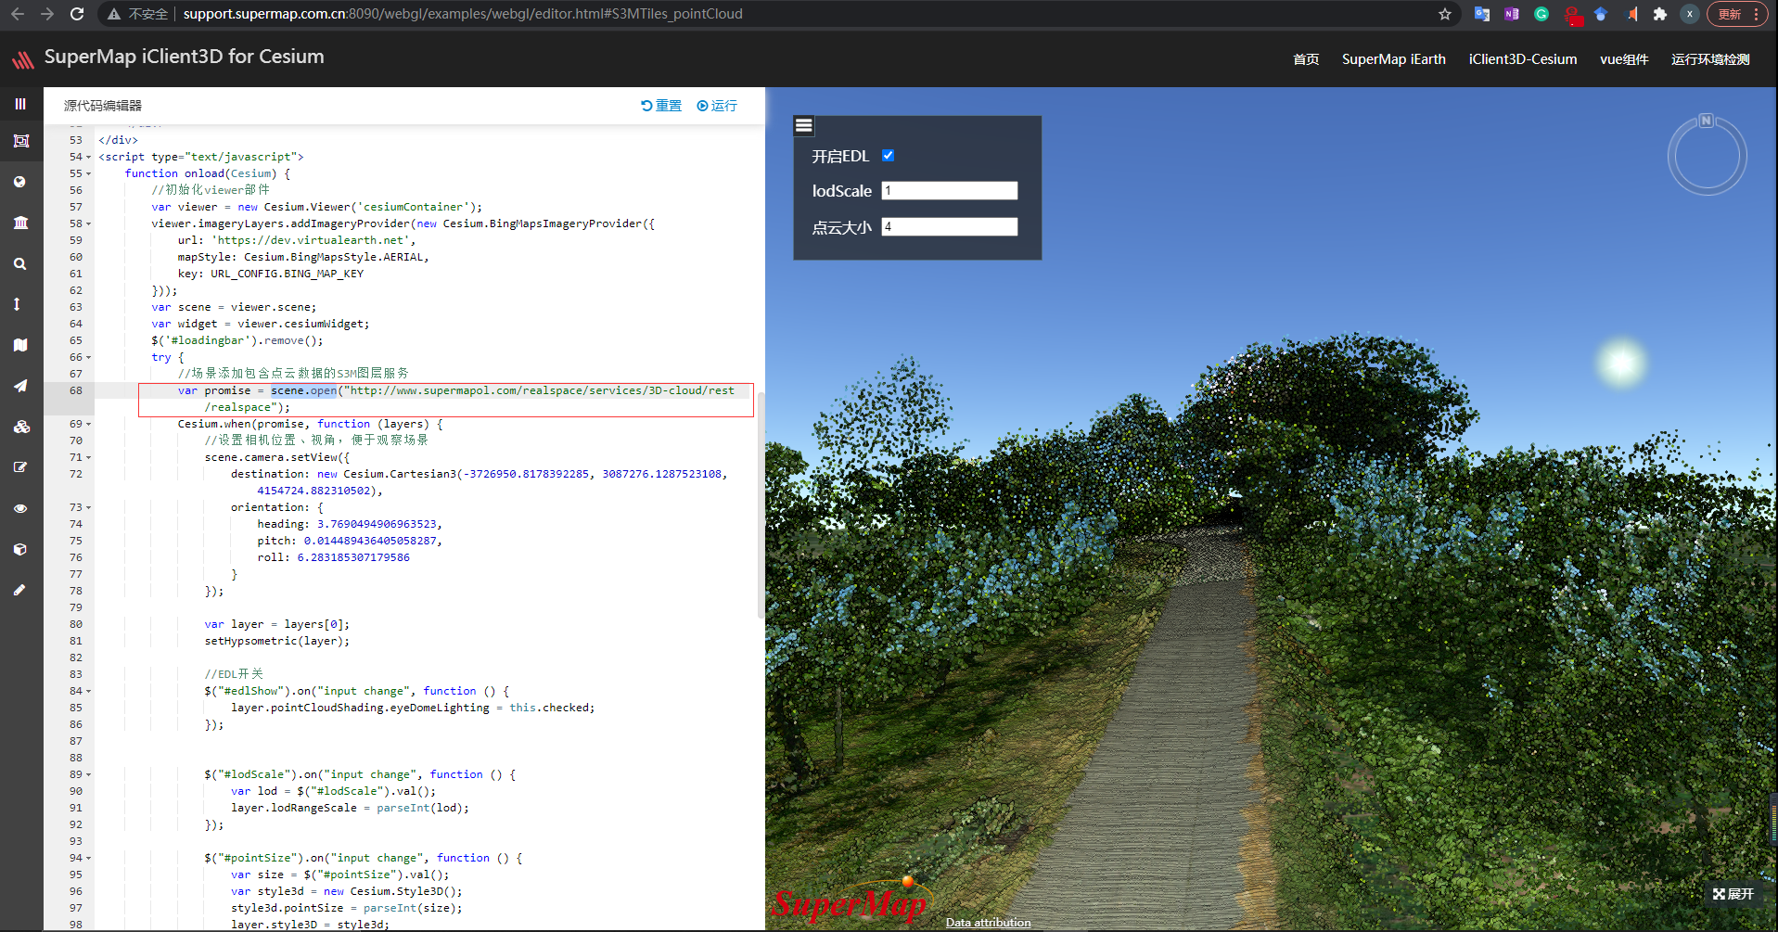Click the magnifier search sidebar icon

click(x=20, y=263)
